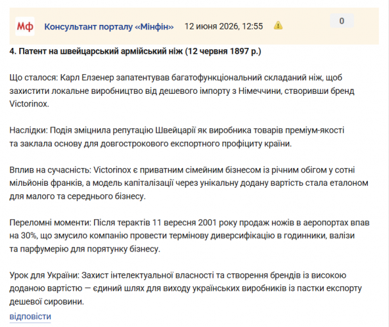The image size is (389, 327).
Task: Click the paragraph starting with Урок для України
Action: pos(186,288)
